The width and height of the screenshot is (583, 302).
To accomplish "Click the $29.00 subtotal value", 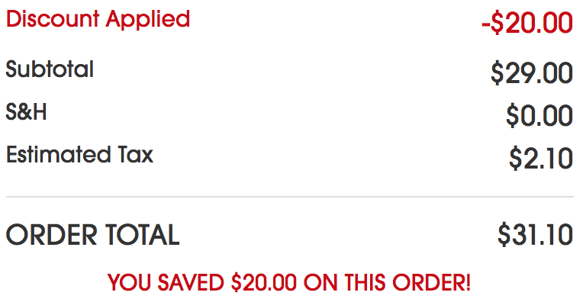I will (532, 73).
